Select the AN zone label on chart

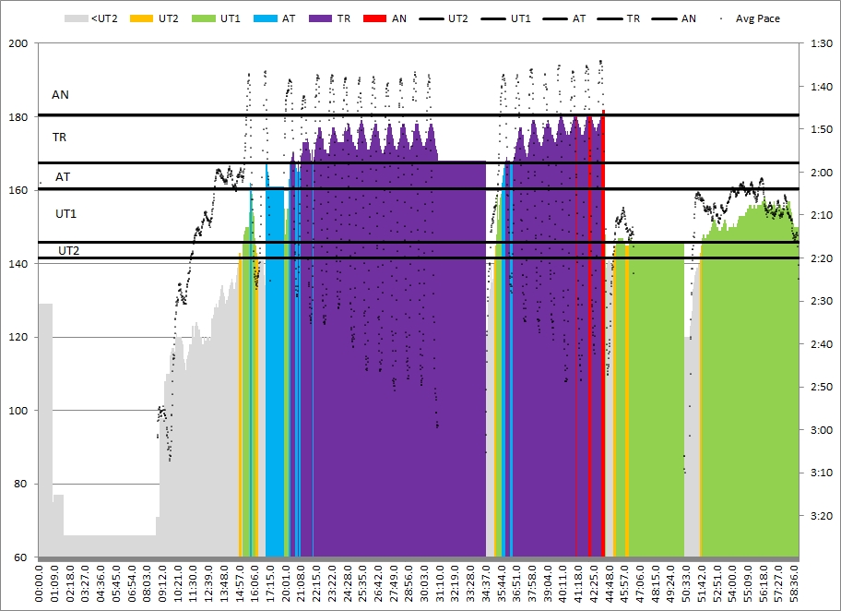point(60,95)
